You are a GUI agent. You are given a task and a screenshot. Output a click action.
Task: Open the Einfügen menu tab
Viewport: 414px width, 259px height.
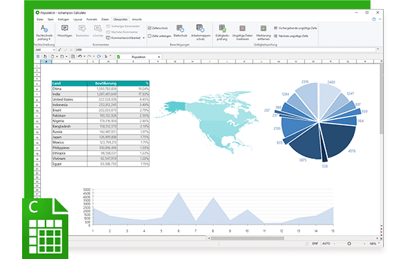pos(63,19)
